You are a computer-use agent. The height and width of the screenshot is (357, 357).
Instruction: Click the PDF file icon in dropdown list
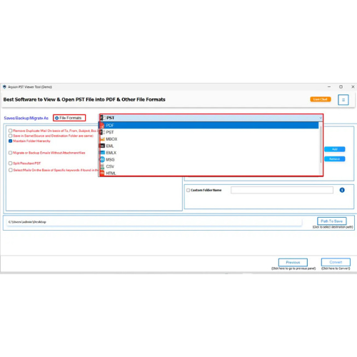click(102, 126)
